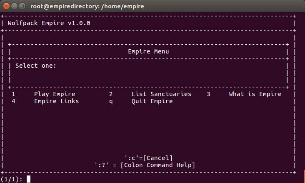Select the Empire Links menu entry
305x183 pixels.
(x=56, y=101)
